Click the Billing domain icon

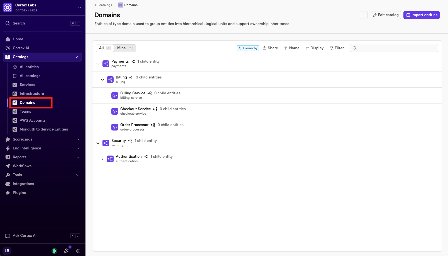(110, 80)
